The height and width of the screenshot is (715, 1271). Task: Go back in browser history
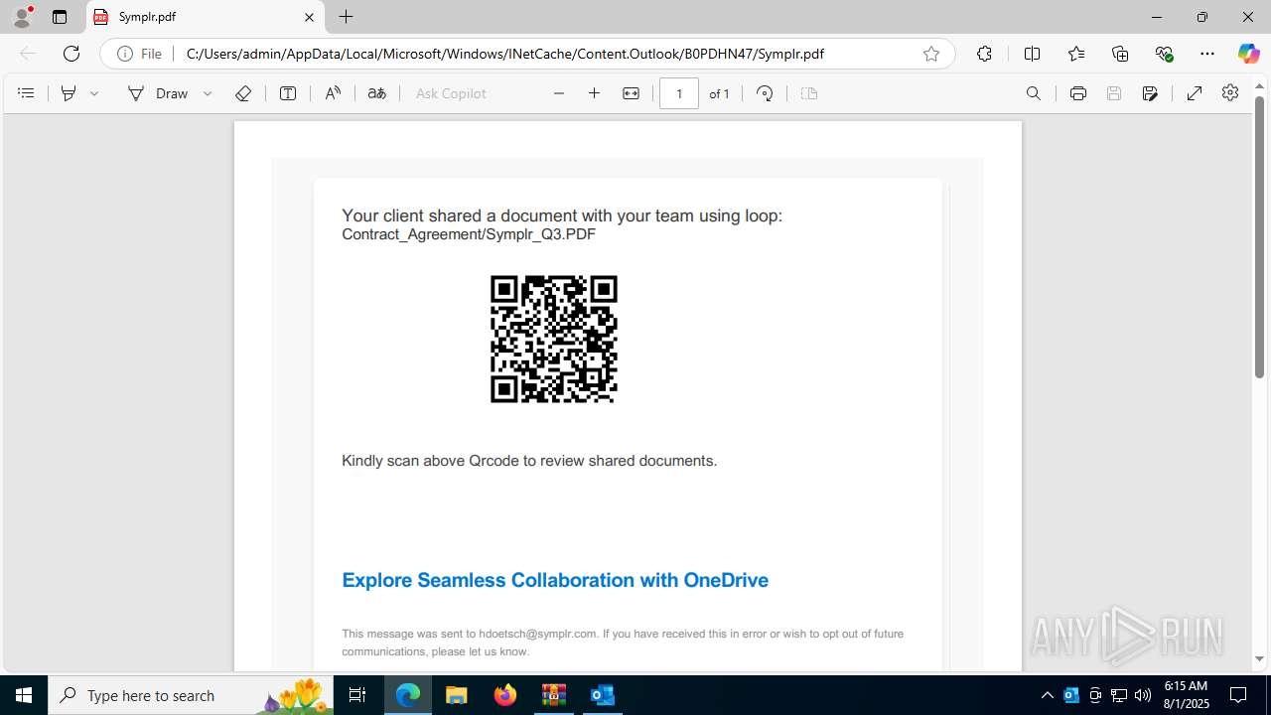click(x=28, y=54)
